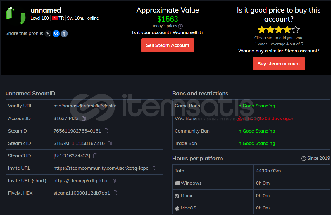Click the online status text
Viewport: 331px width, 215px height.
click(93, 18)
